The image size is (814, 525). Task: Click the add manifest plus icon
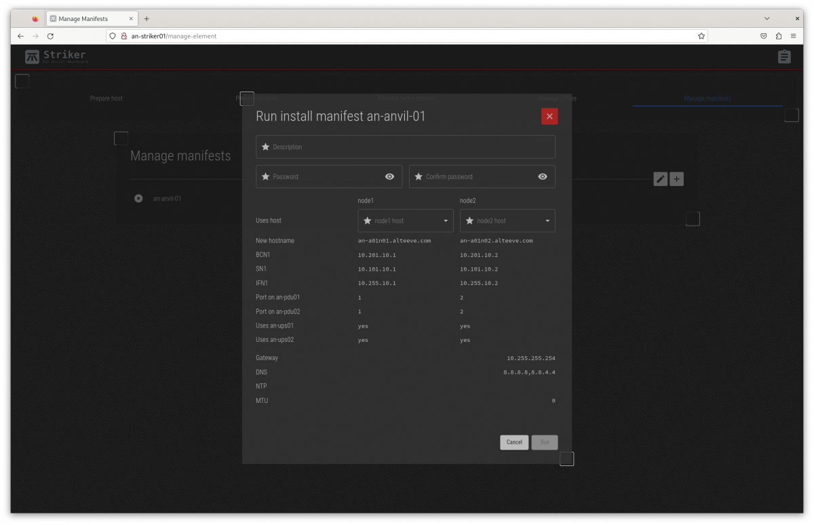[x=676, y=179]
